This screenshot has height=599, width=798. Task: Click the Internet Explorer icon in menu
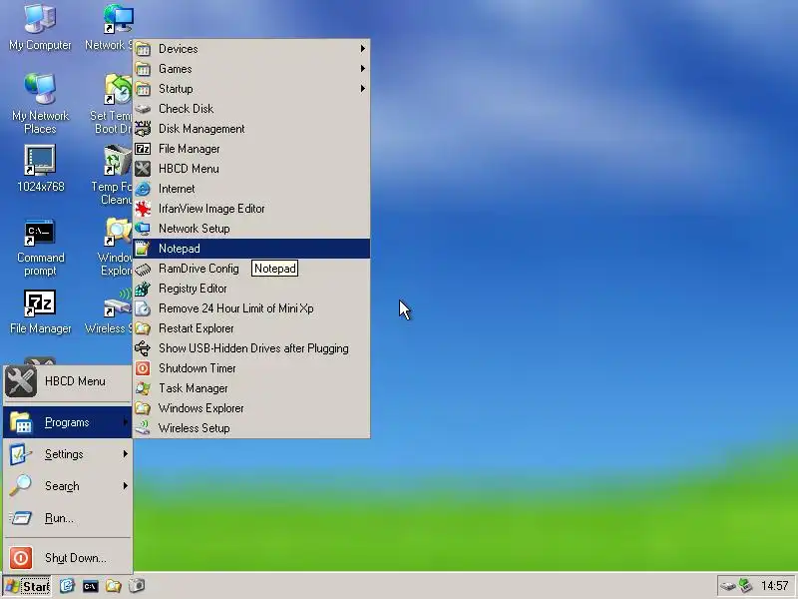[x=143, y=189]
